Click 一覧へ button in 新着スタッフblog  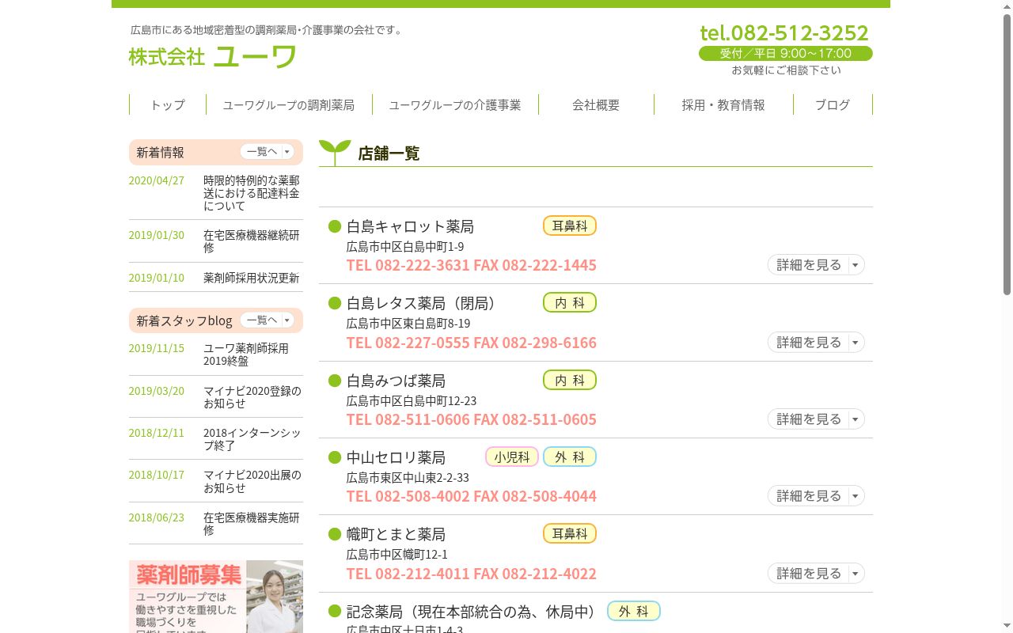(267, 320)
